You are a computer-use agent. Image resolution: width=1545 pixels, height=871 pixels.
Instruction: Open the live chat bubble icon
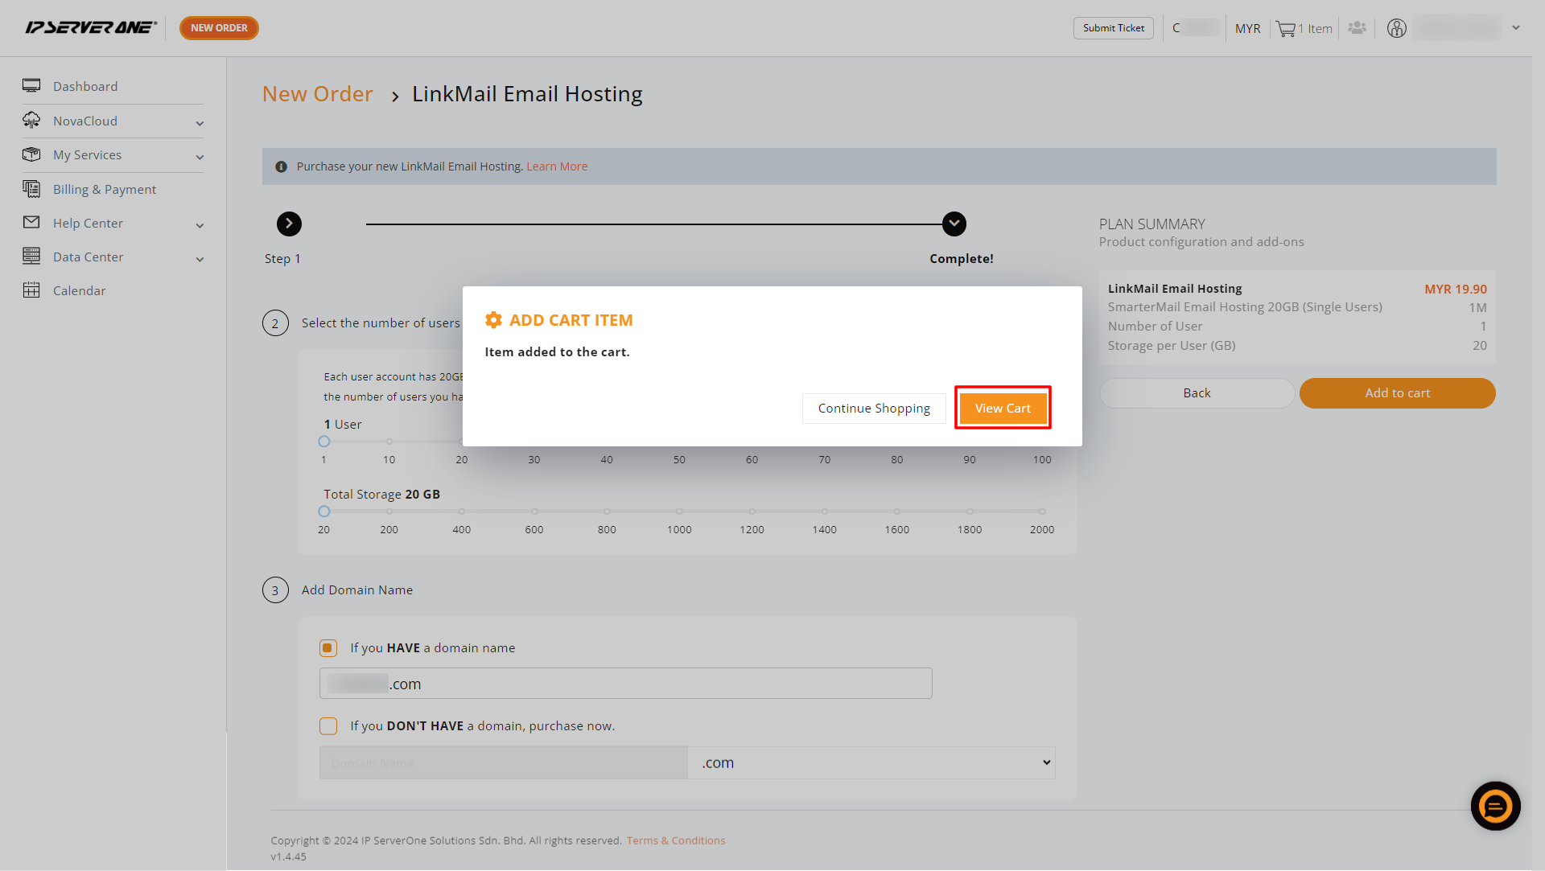[1495, 806]
